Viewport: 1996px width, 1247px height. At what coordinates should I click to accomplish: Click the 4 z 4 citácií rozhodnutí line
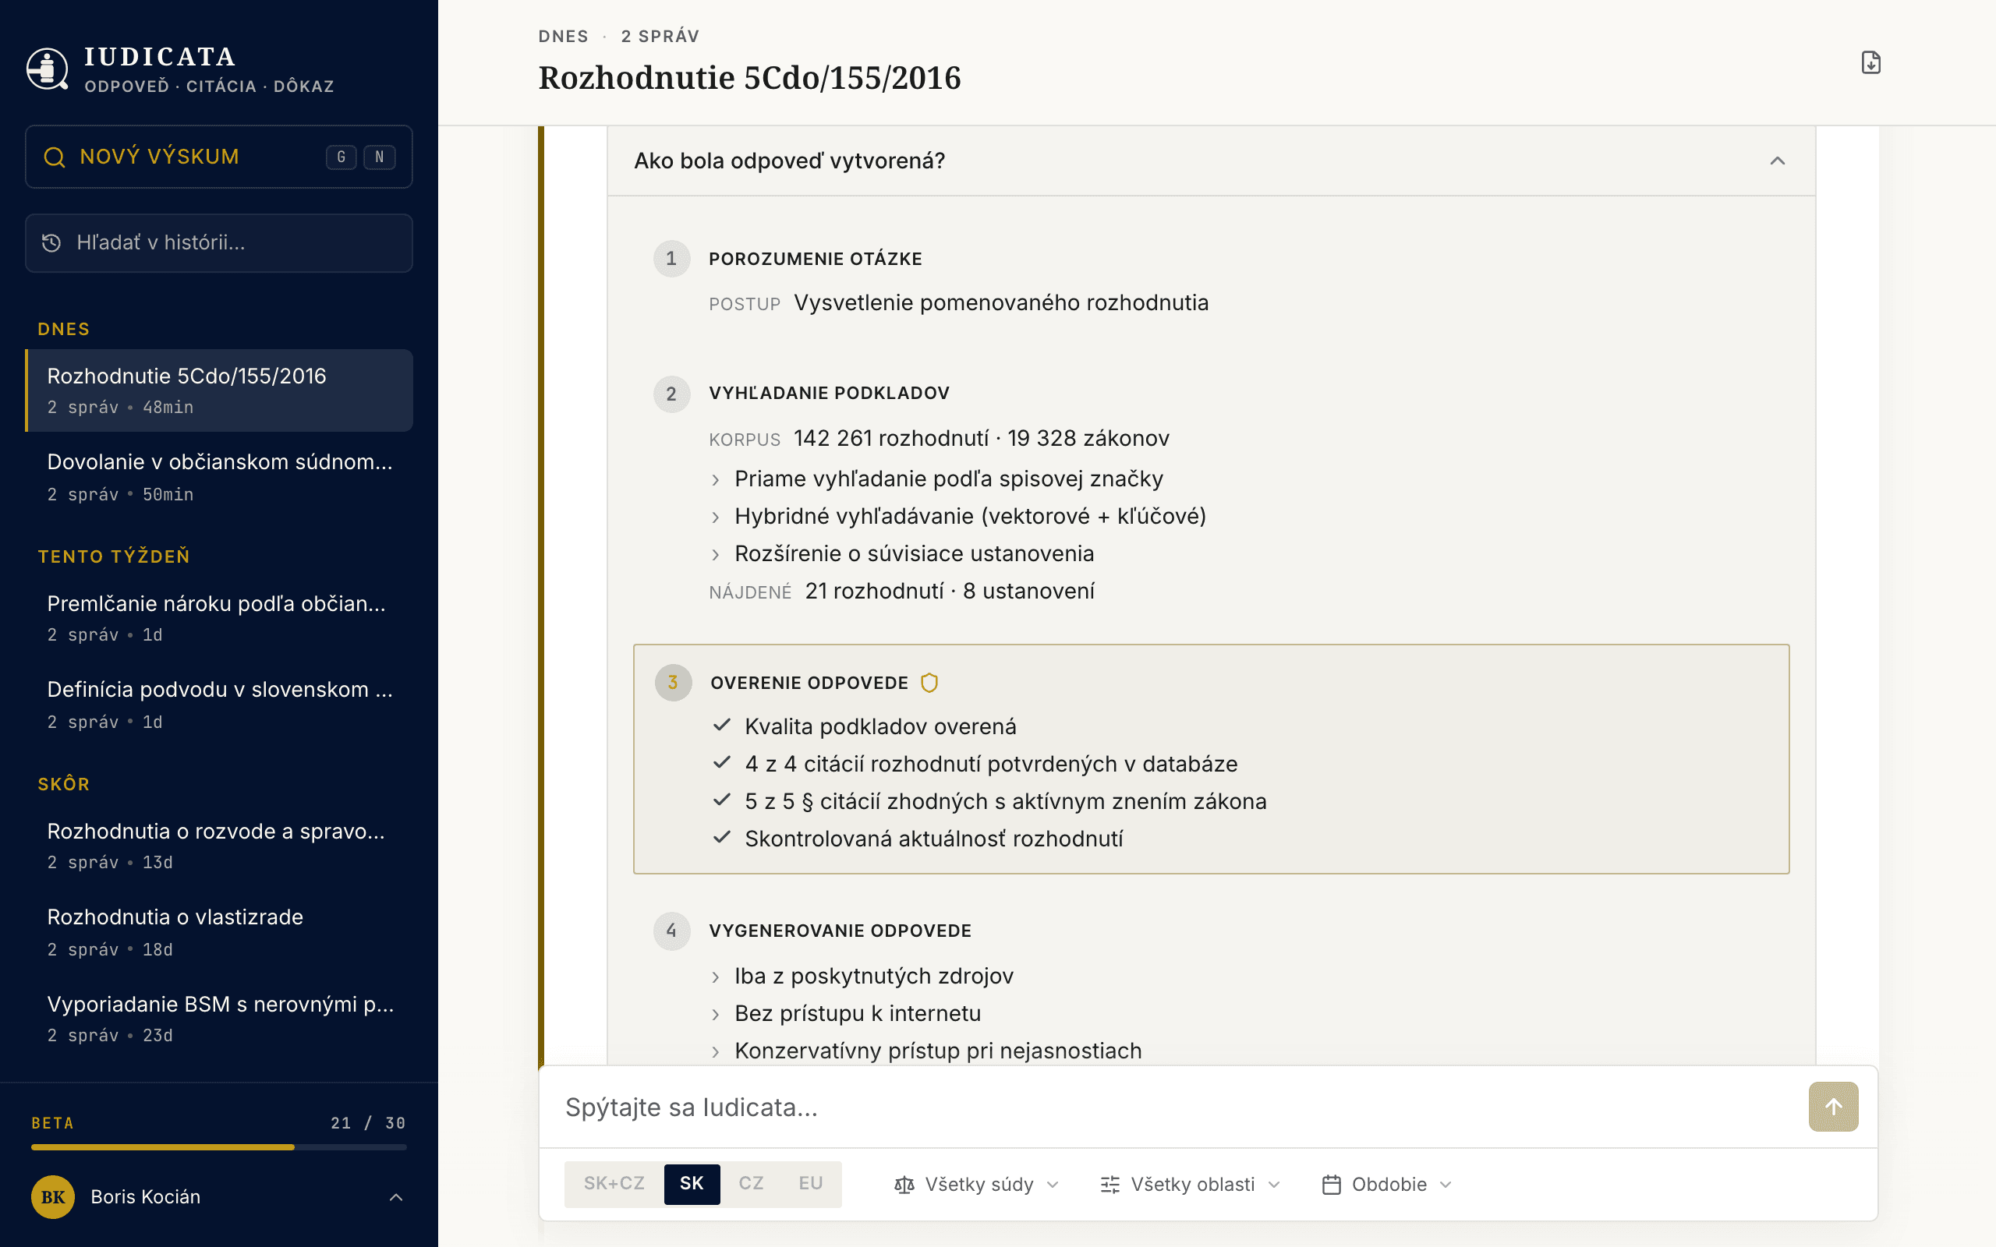click(990, 764)
